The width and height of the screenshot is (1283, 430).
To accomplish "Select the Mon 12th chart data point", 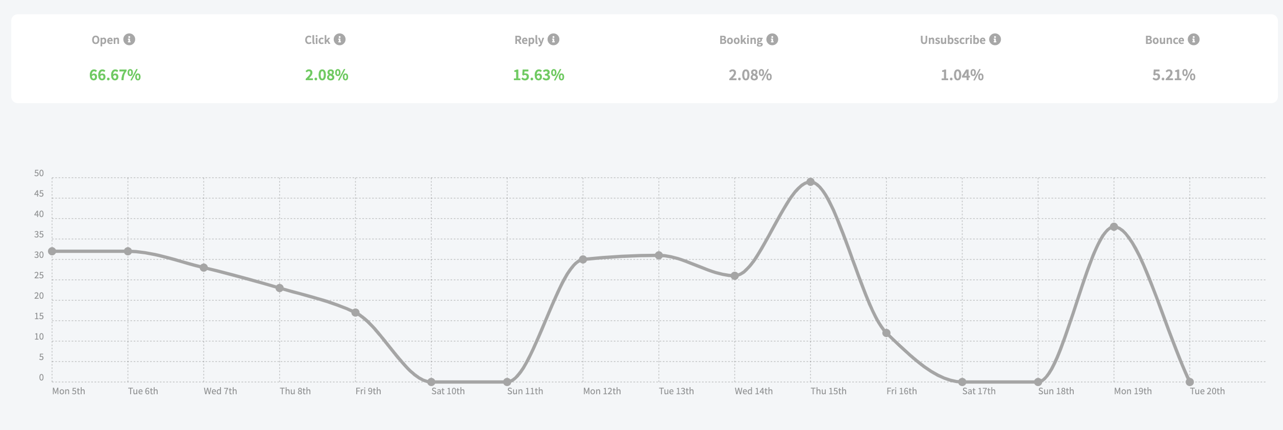I will pos(583,259).
